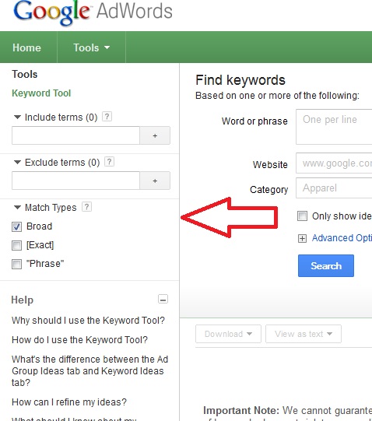Image resolution: width=372 pixels, height=421 pixels.
Task: Open the Match Types help question mark icon
Action: click(86, 207)
